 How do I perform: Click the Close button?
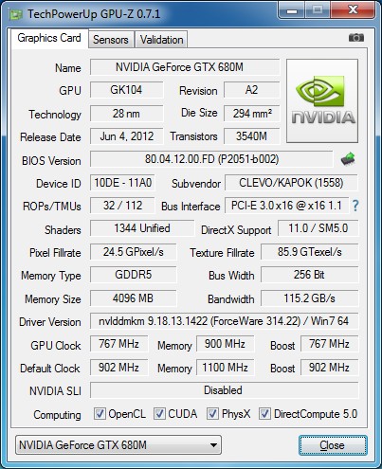tap(333, 445)
